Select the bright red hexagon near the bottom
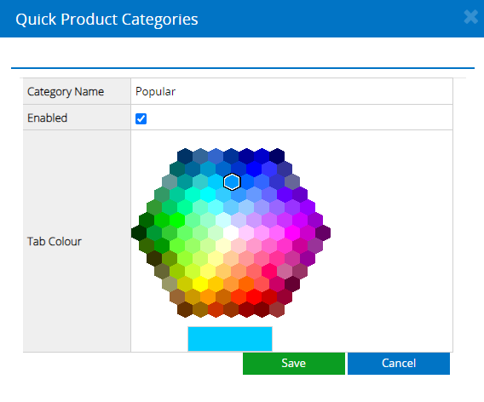 coord(254,296)
